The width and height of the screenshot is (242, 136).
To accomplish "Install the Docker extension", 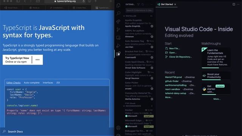I will [x=147, y=116].
